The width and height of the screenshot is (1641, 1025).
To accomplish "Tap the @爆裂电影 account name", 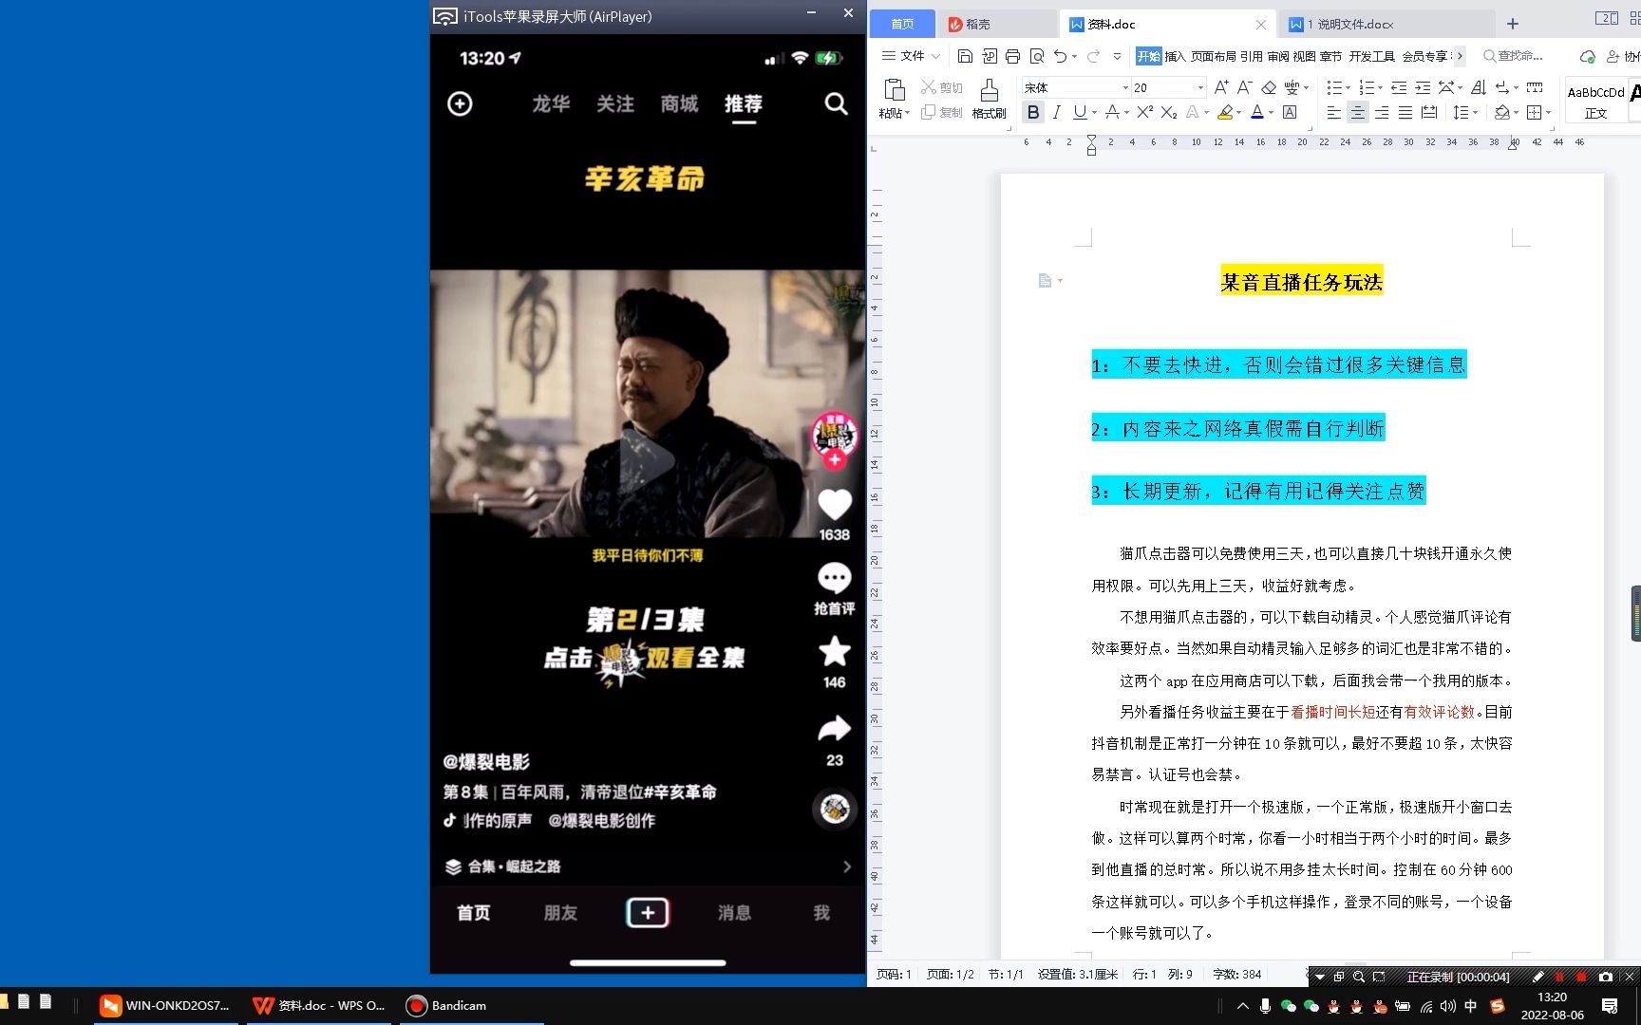I will 486,761.
